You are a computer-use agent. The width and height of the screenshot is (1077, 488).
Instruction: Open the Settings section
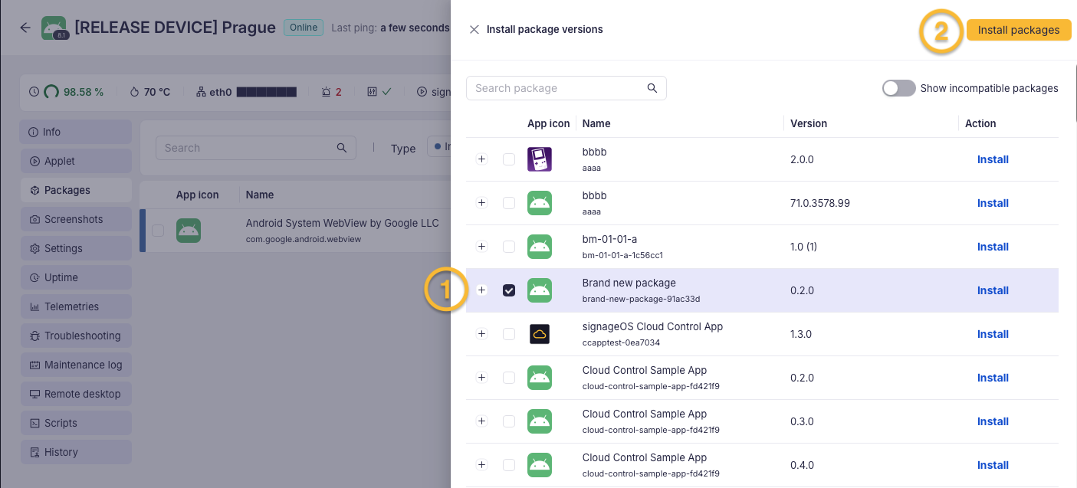click(76, 248)
